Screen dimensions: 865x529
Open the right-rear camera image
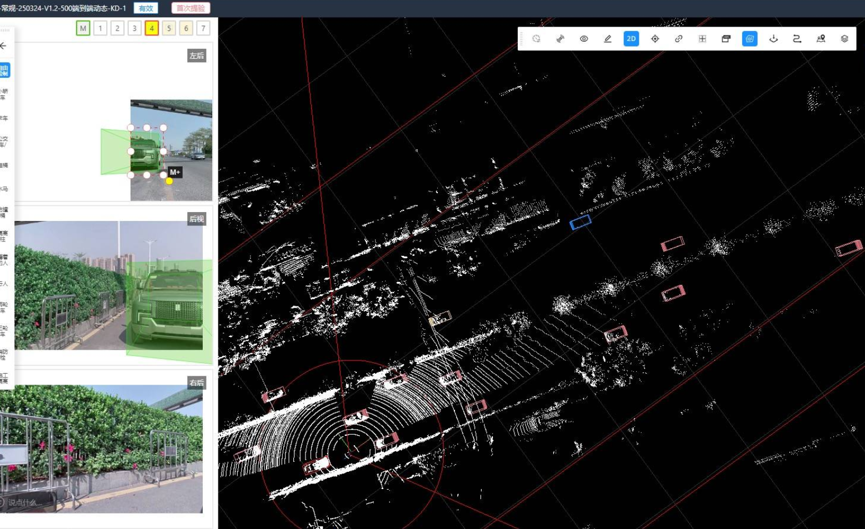pyautogui.click(x=101, y=449)
